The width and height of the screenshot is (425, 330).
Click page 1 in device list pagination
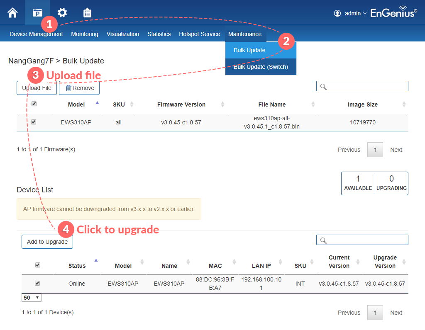[375, 313]
